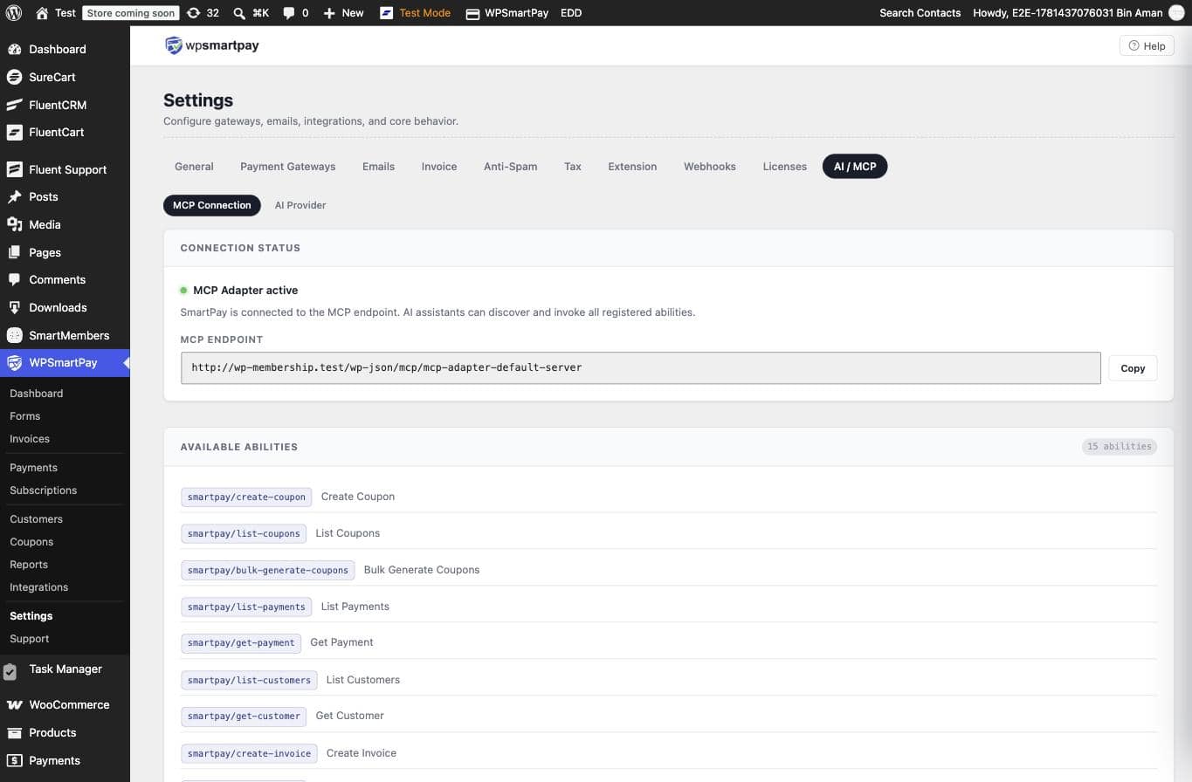Click the Test Mode icon in admin bar
The image size is (1192, 782).
click(386, 13)
